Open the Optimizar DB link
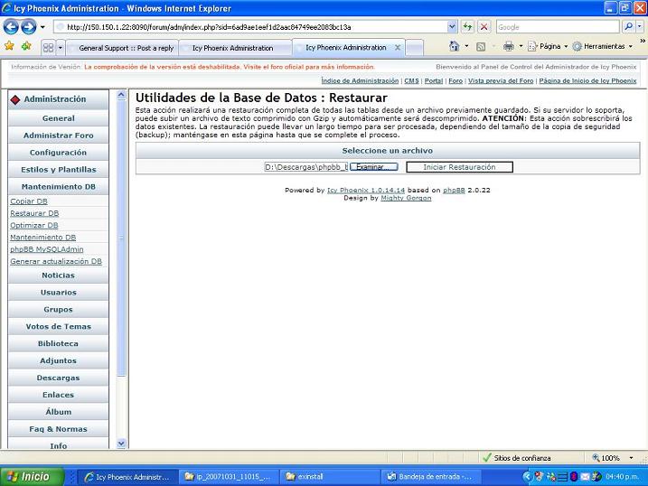 [33, 225]
